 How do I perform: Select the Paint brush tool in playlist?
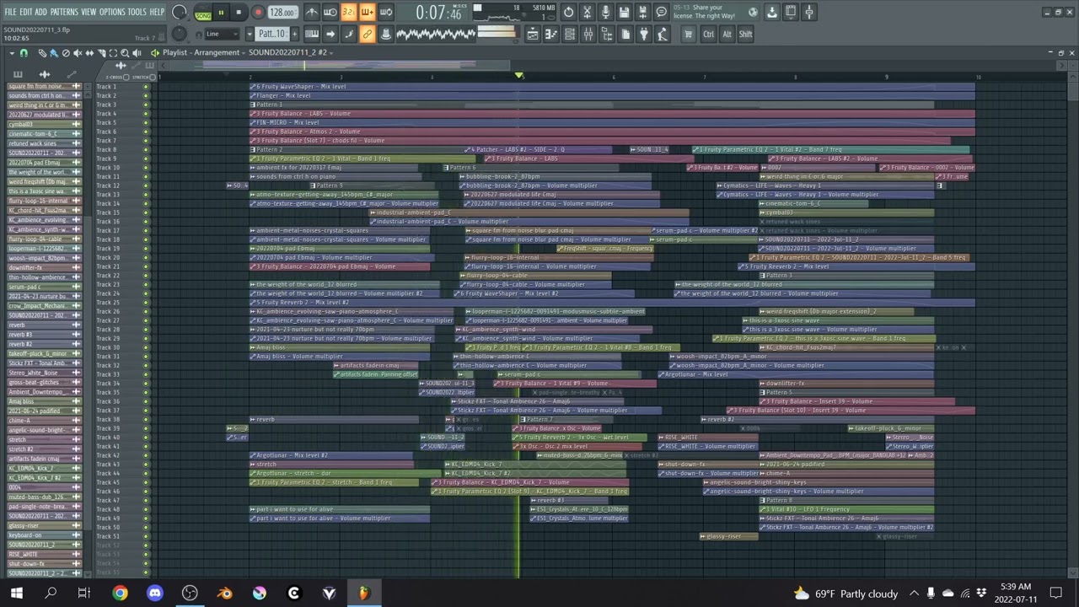pos(53,53)
